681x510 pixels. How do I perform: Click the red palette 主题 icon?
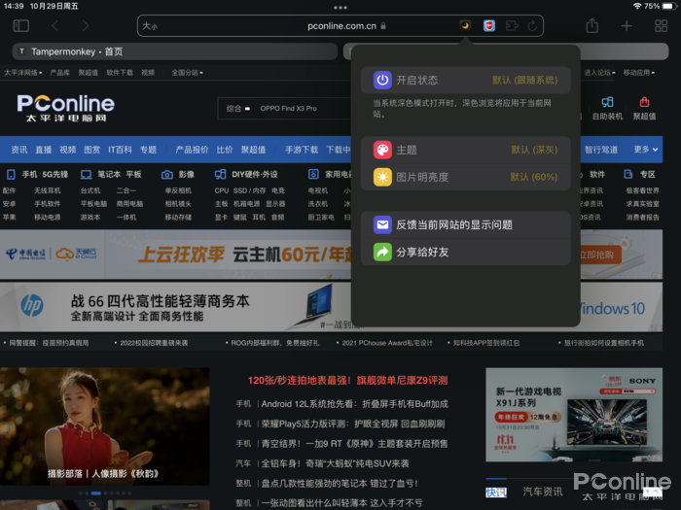click(382, 150)
